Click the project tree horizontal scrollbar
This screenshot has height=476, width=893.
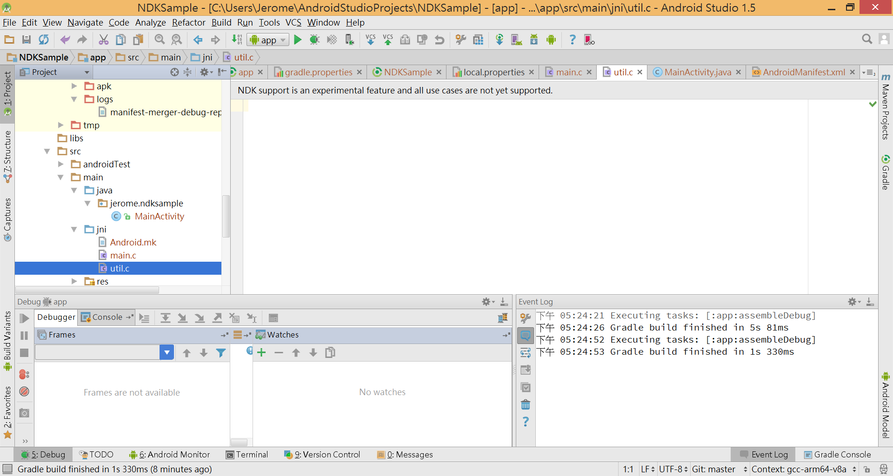pos(87,290)
